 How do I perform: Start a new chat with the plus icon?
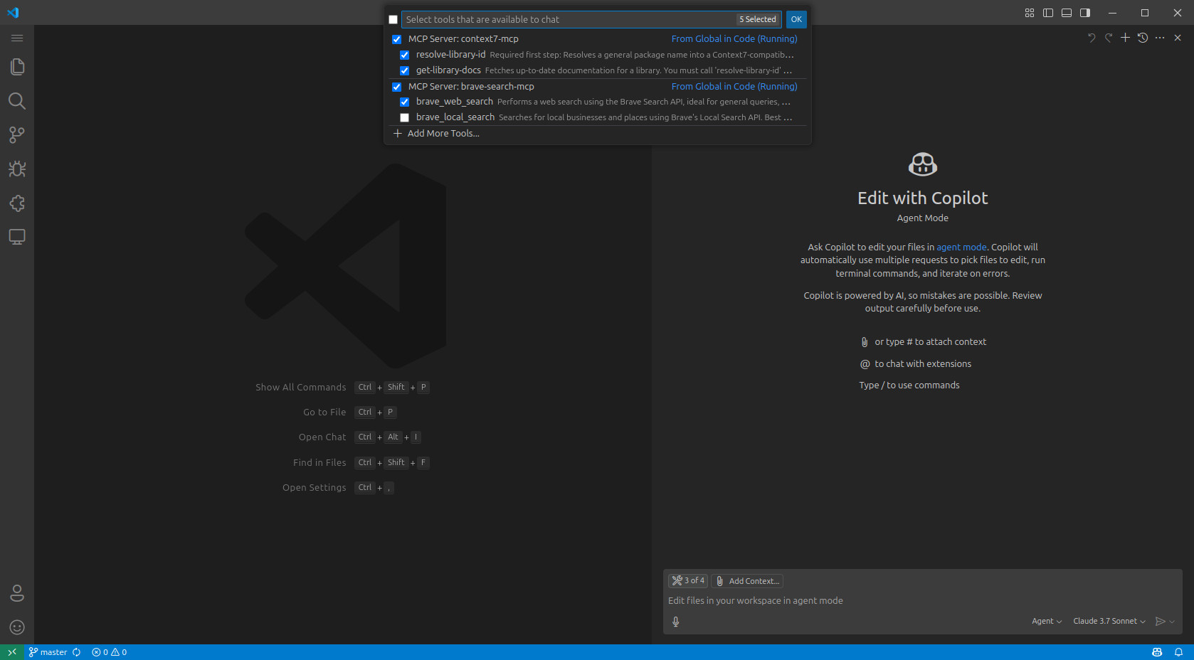(x=1126, y=38)
